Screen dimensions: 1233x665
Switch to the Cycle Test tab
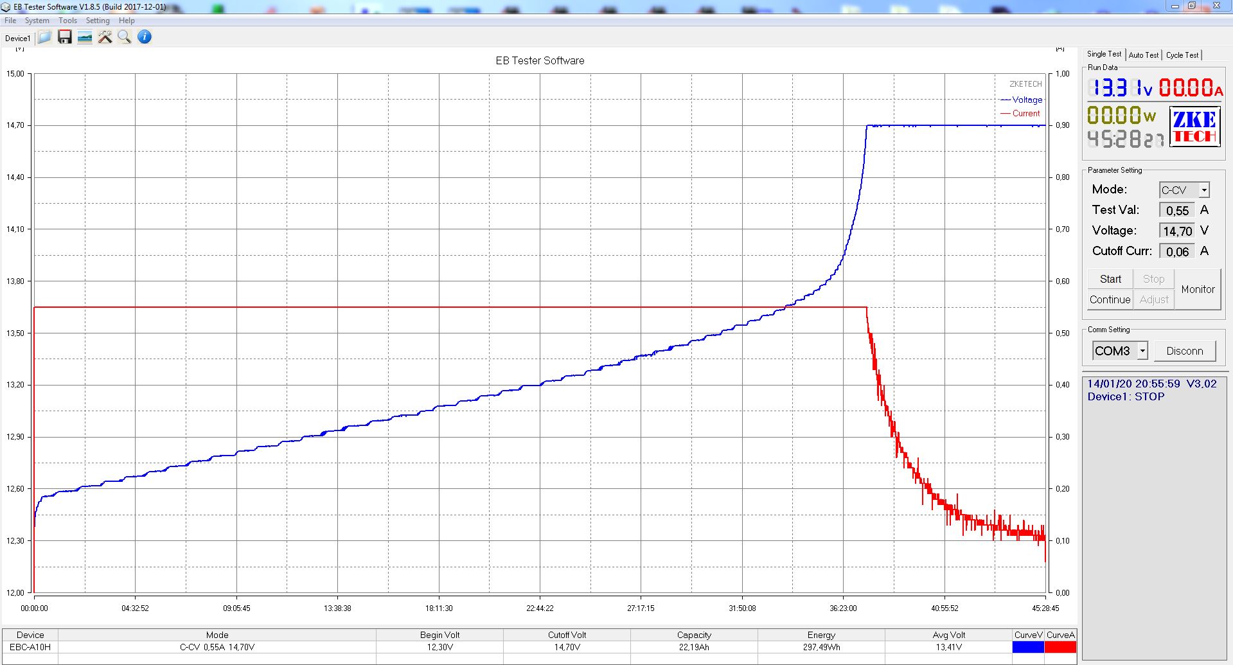pyautogui.click(x=1182, y=55)
